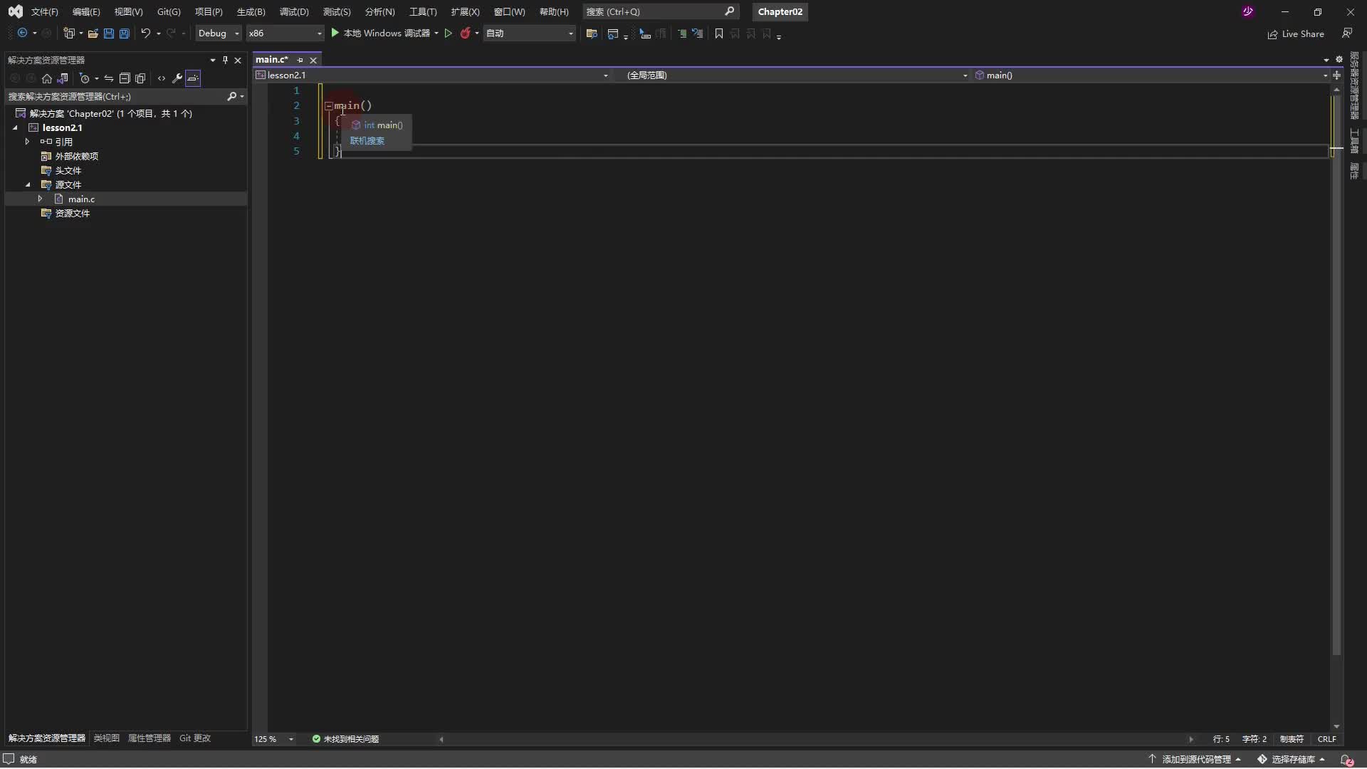Expand the 引用 references node
1367x769 pixels.
(28, 142)
